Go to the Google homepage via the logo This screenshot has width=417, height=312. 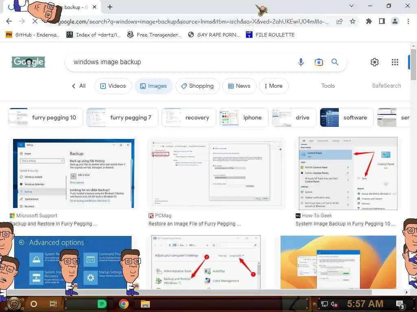(x=28, y=62)
